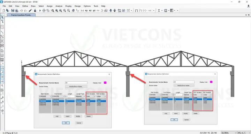Open the dropdown arrow beside the I-section icon
The height and width of the screenshot is (134, 251).
(162, 10)
